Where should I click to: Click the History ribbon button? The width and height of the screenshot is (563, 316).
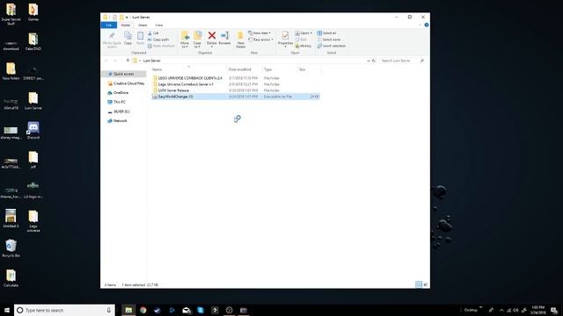pyautogui.click(x=303, y=46)
